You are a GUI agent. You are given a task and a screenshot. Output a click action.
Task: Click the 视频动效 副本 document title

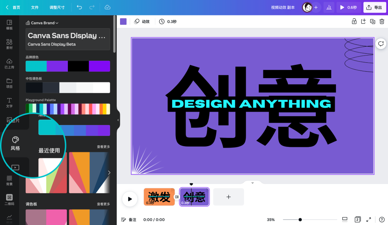pos(283,8)
